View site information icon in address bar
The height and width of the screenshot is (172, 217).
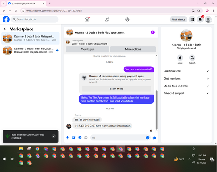(23, 10)
